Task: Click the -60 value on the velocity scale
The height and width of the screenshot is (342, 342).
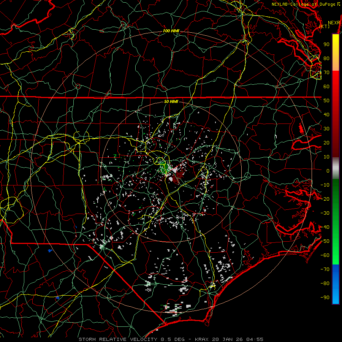Action: (x=325, y=255)
